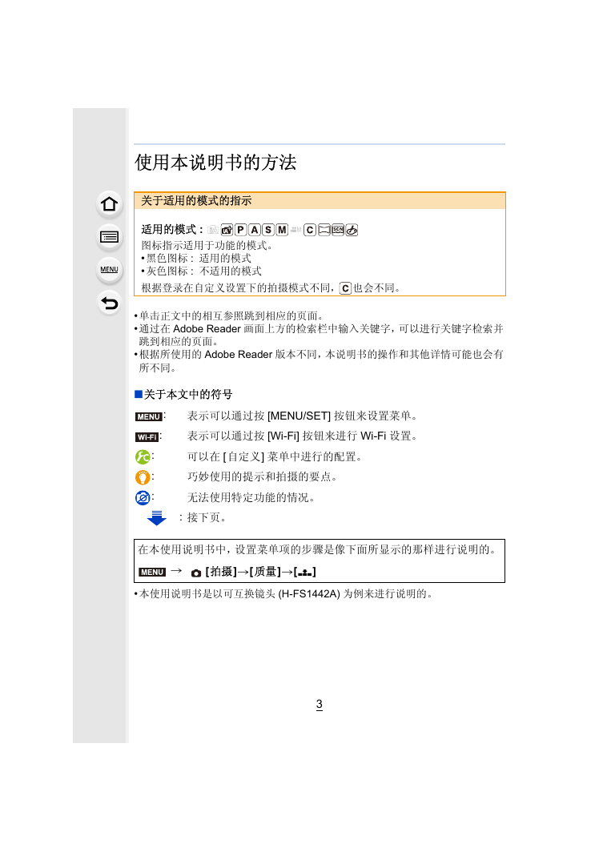Click the return arrow back icon
Image resolution: width=603 pixels, height=852 pixels.
(109, 303)
